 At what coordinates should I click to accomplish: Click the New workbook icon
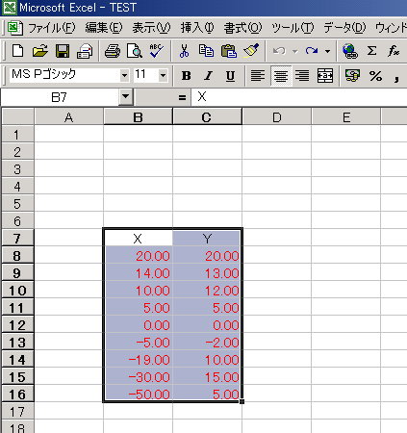tap(17, 51)
